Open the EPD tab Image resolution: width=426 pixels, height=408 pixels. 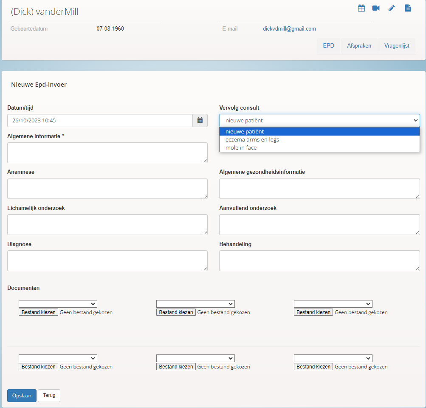[x=328, y=45]
